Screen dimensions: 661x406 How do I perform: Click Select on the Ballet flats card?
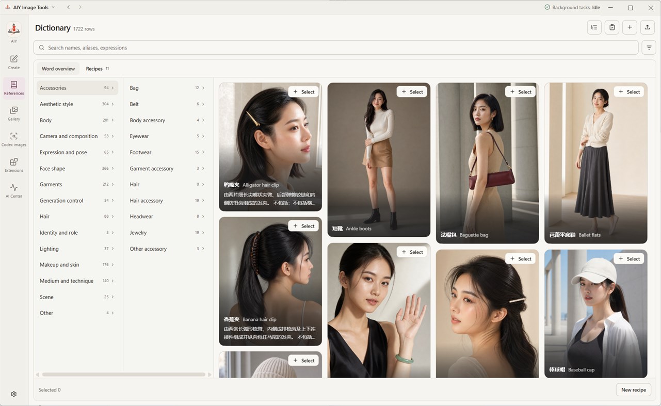click(628, 92)
